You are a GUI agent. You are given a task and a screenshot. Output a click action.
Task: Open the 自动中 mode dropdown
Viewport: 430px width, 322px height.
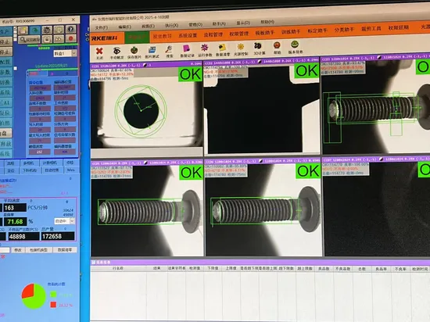[65, 221]
